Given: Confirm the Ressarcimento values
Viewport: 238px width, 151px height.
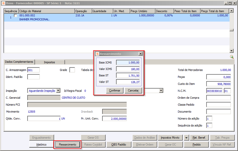Looking at the screenshot, I should pyautogui.click(x=115, y=90).
